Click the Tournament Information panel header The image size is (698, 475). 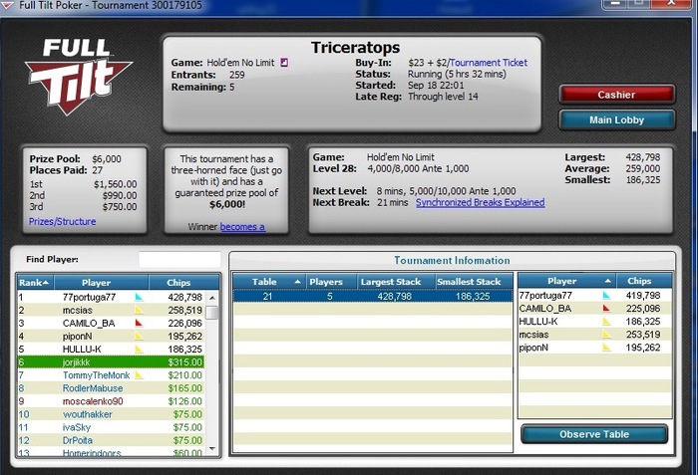click(452, 260)
